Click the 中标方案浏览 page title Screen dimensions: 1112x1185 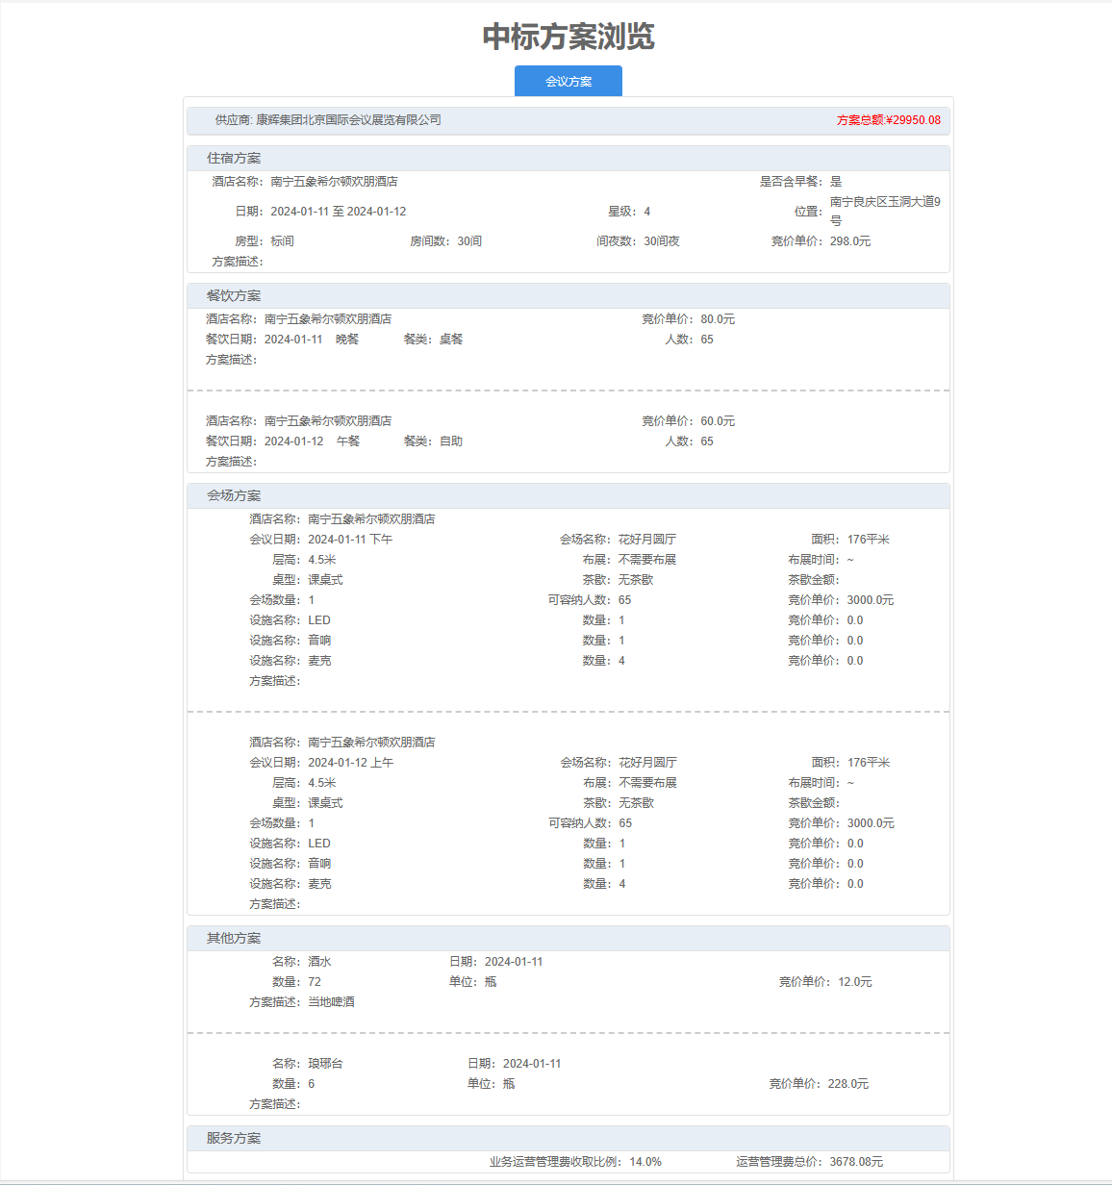click(x=568, y=37)
